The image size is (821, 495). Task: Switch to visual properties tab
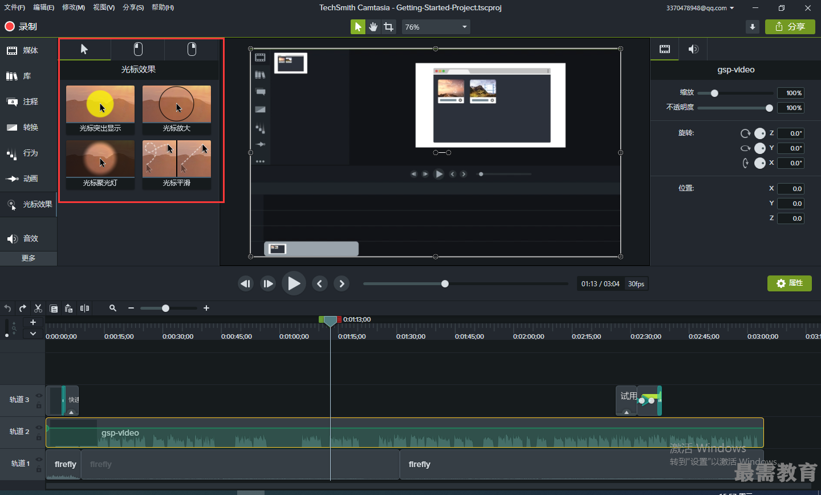click(665, 49)
